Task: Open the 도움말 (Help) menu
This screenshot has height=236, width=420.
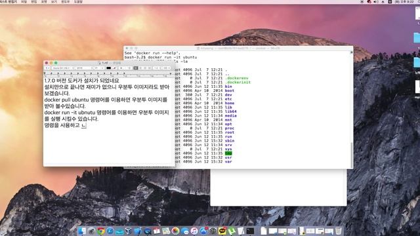Action: click(x=78, y=1)
